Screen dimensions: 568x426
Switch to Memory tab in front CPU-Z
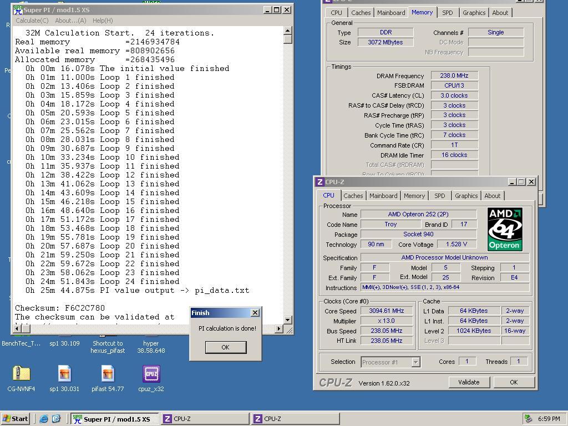(414, 196)
